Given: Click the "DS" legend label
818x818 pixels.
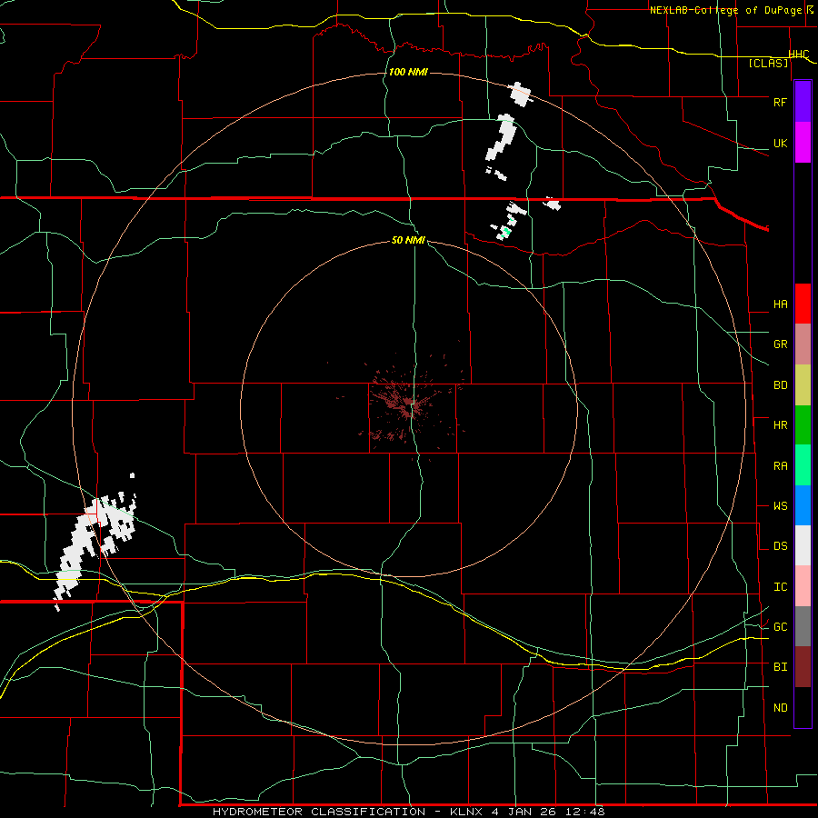Looking at the screenshot, I should point(781,546).
